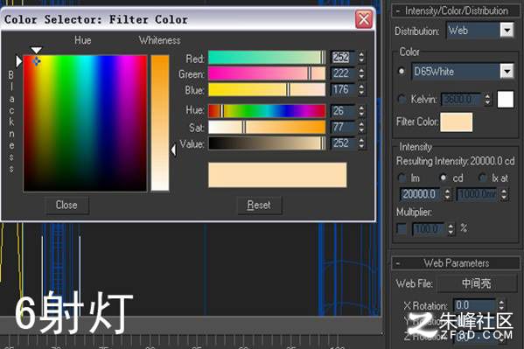Click the Filter Color swatch
This screenshot has width=524, height=349.
[x=456, y=122]
